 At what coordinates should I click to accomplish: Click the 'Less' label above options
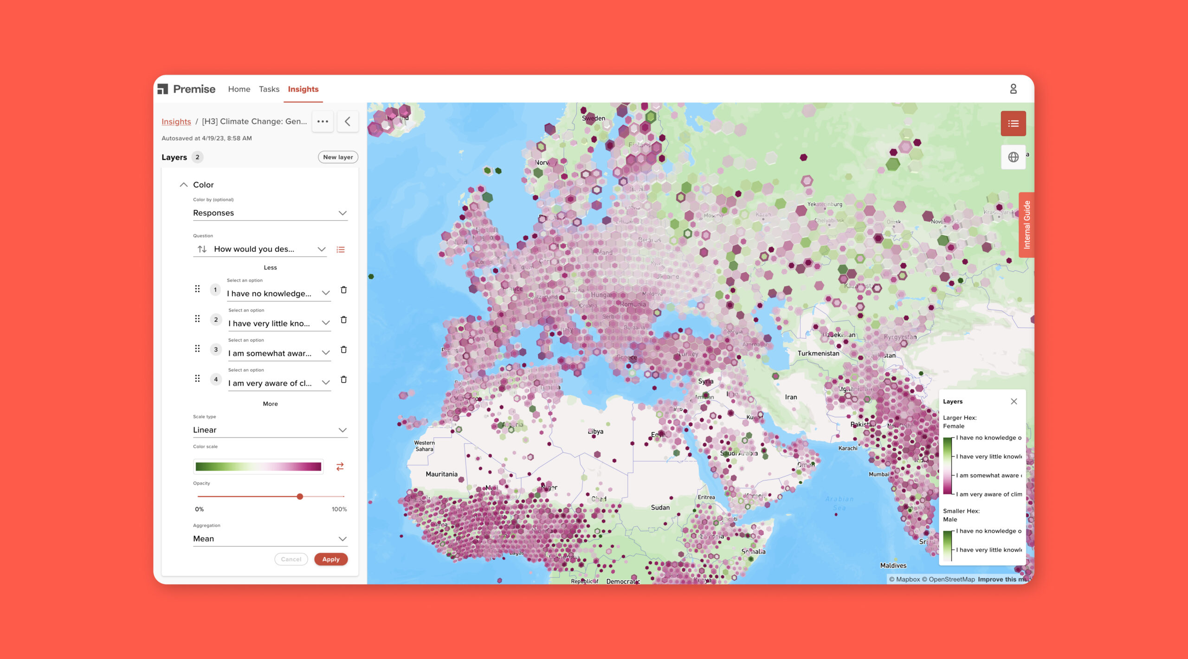(x=270, y=268)
